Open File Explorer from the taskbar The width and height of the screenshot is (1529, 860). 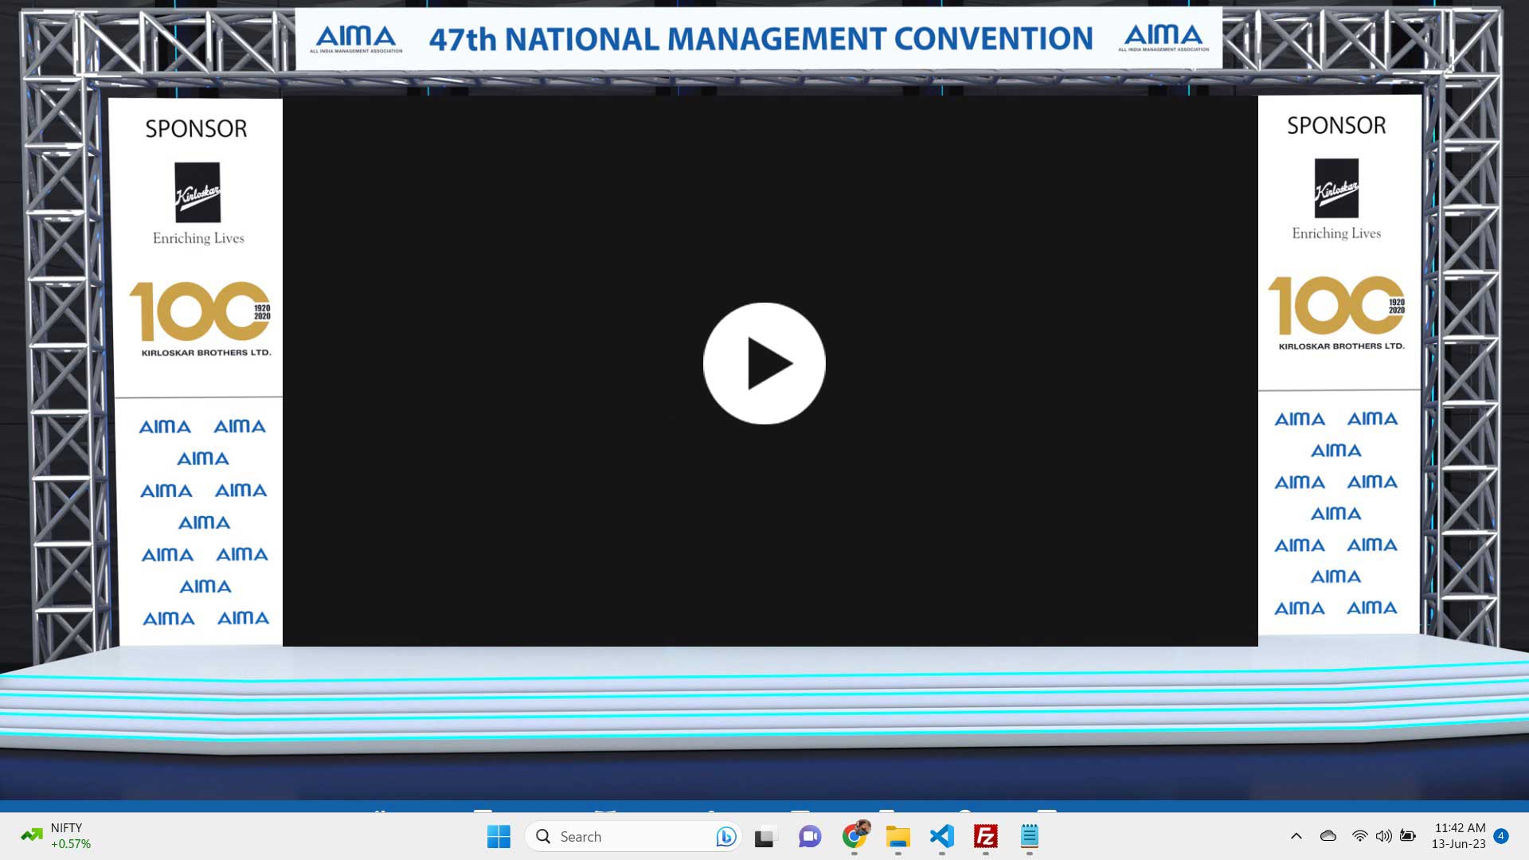tap(898, 836)
